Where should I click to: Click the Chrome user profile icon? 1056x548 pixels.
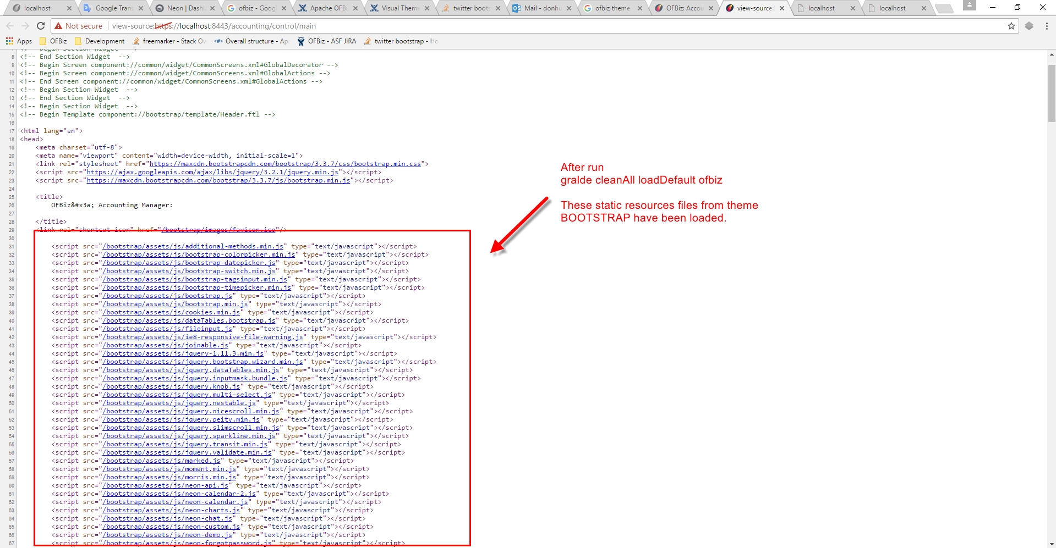point(970,5)
